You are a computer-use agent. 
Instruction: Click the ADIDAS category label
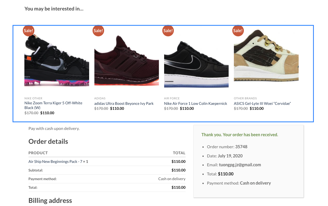pyautogui.click(x=100, y=98)
